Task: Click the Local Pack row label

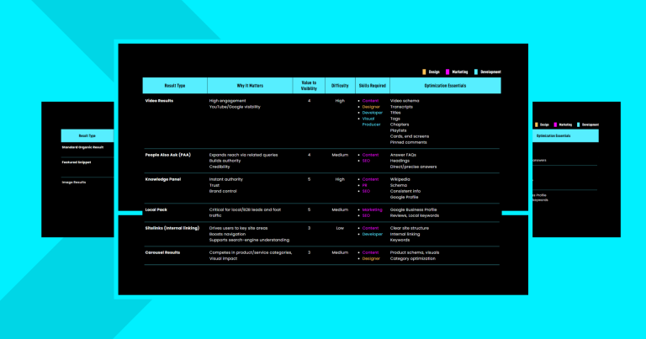Action: click(x=158, y=209)
